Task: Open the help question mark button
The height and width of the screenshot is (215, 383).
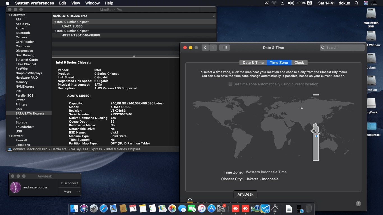Action: coord(358,204)
